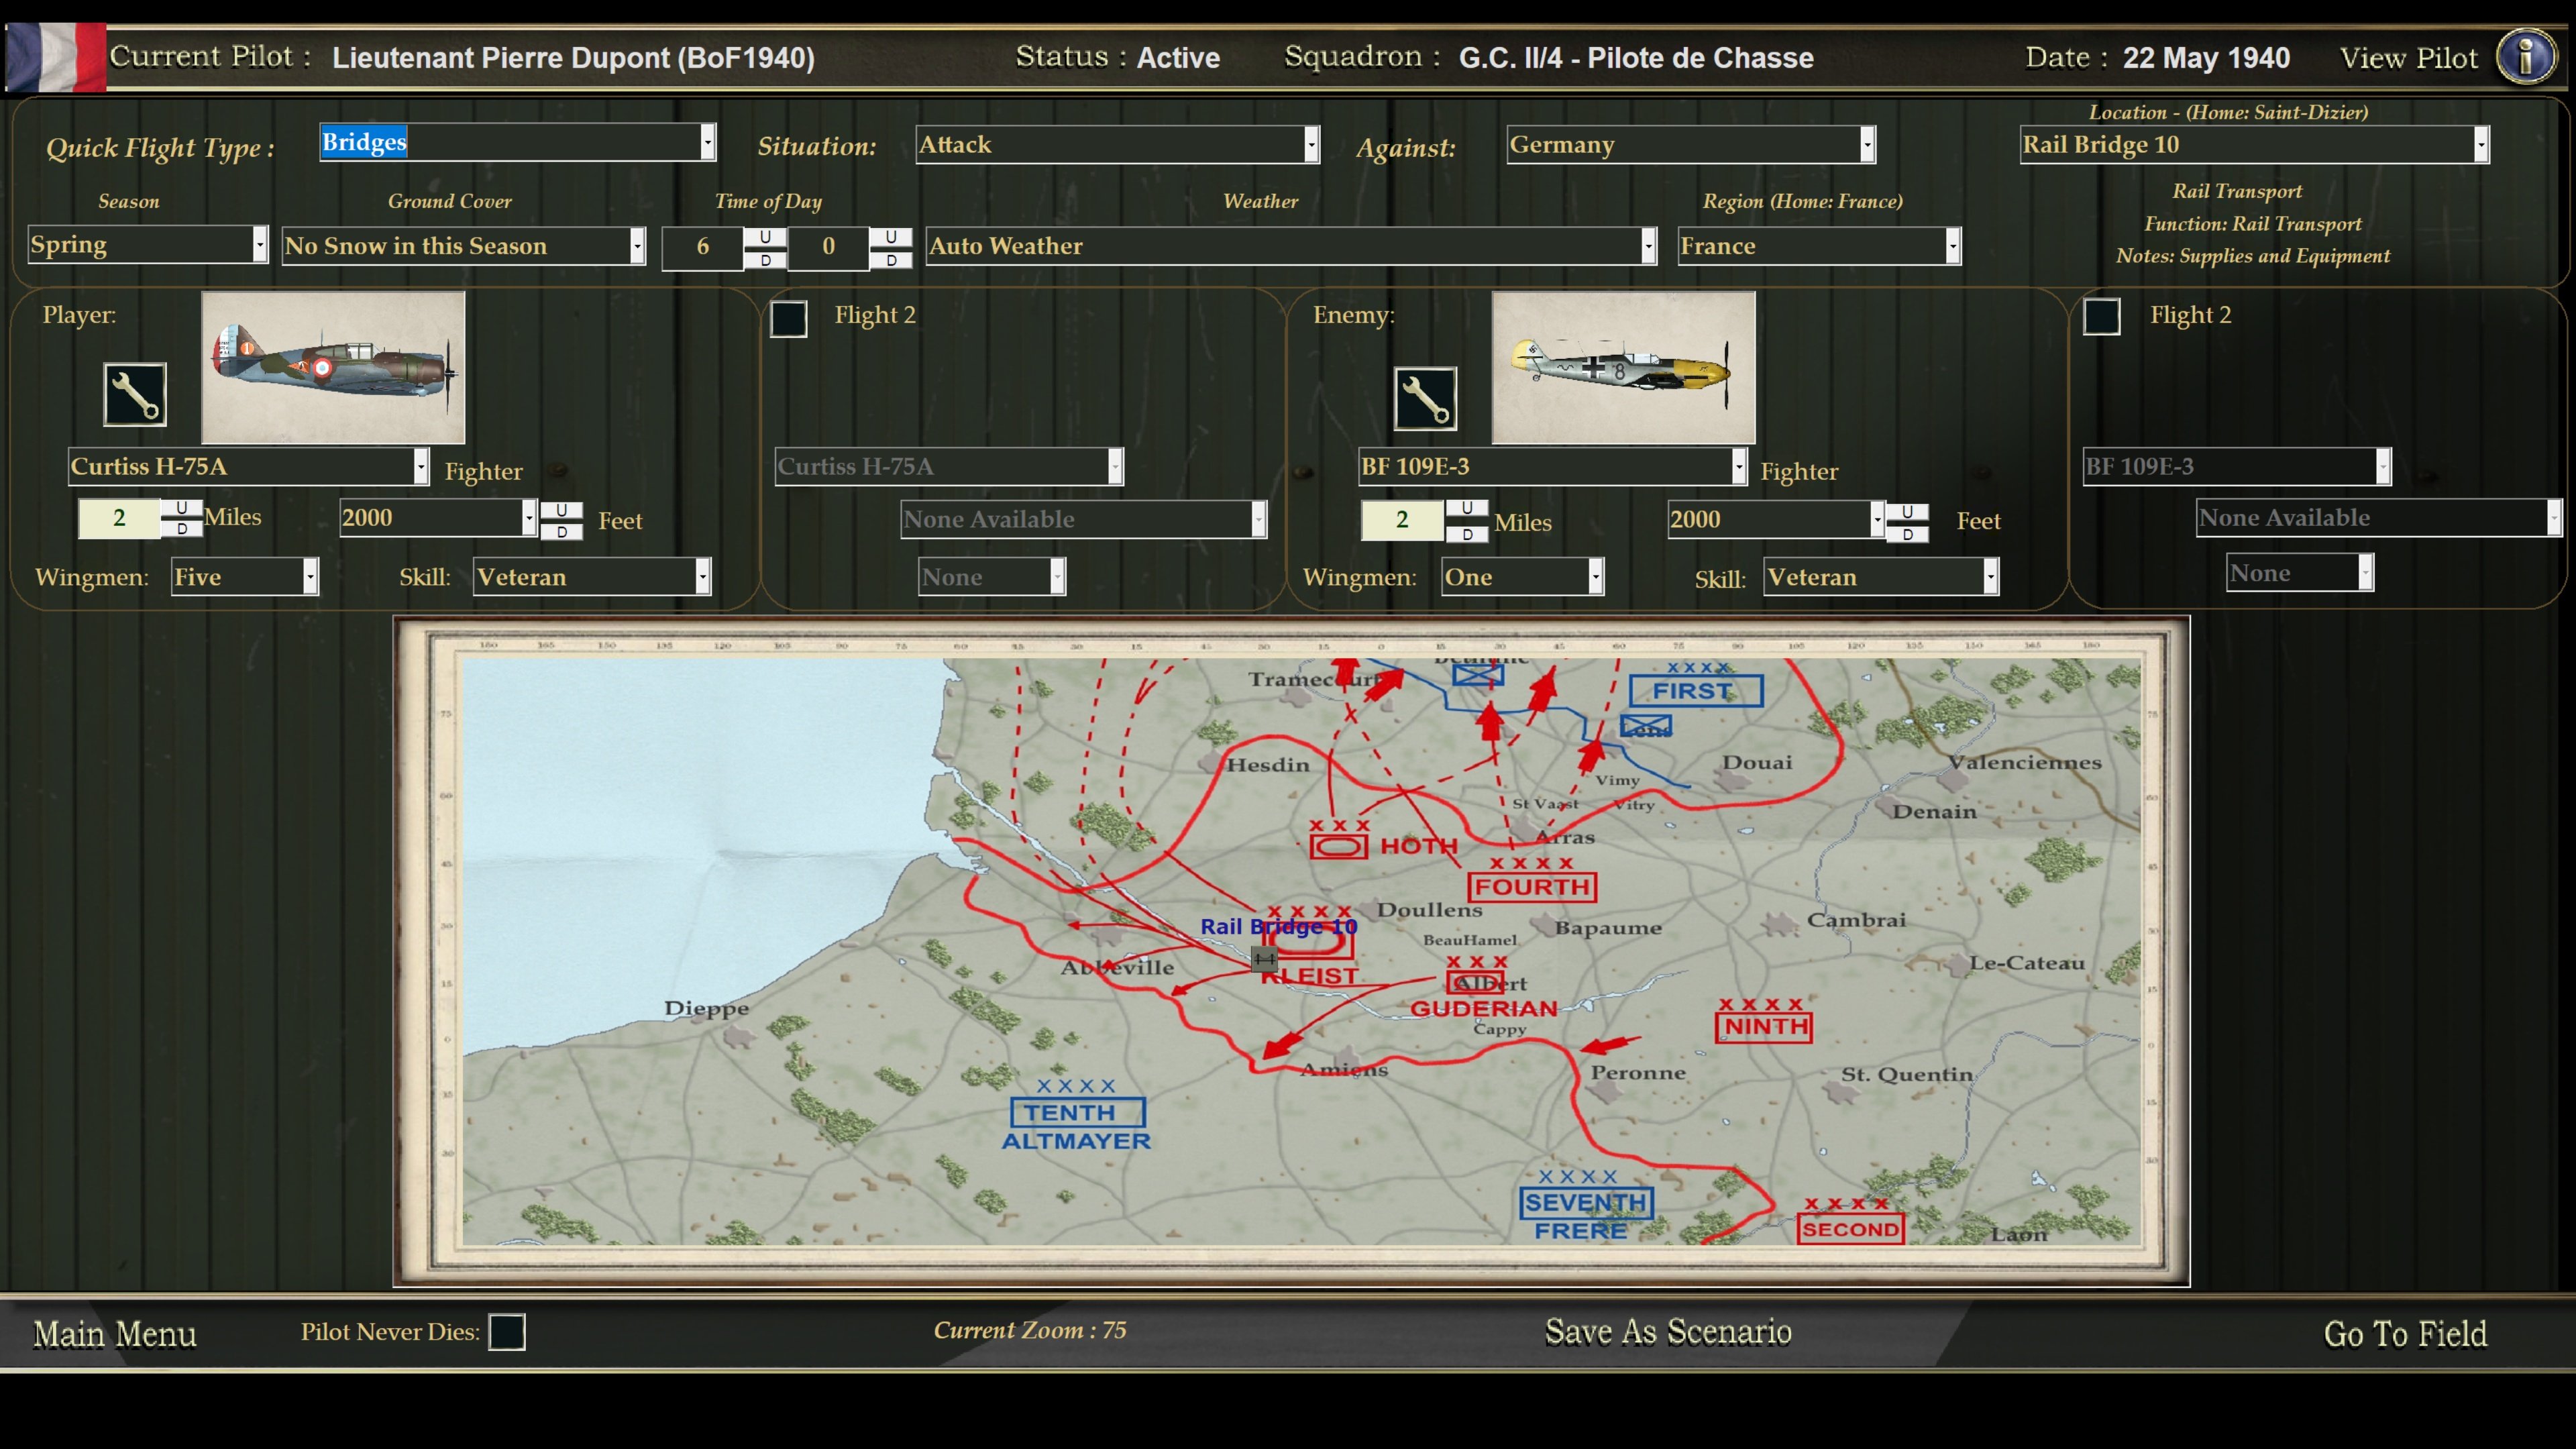Screen dimensions: 2576x1449
Task: Decrease player distance miles with D
Action: coord(182,528)
